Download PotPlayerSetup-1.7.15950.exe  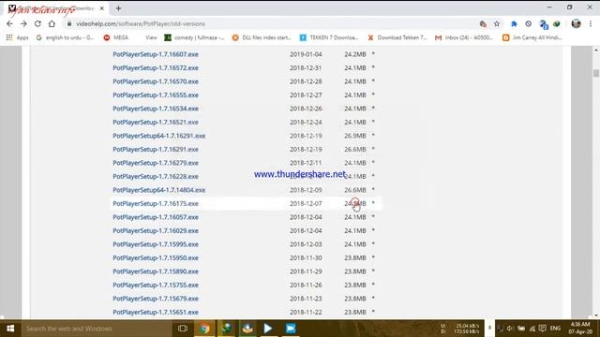point(156,257)
